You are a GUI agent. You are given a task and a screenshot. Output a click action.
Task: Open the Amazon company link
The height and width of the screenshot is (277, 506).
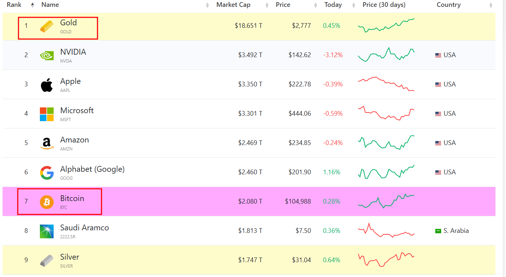click(x=74, y=140)
